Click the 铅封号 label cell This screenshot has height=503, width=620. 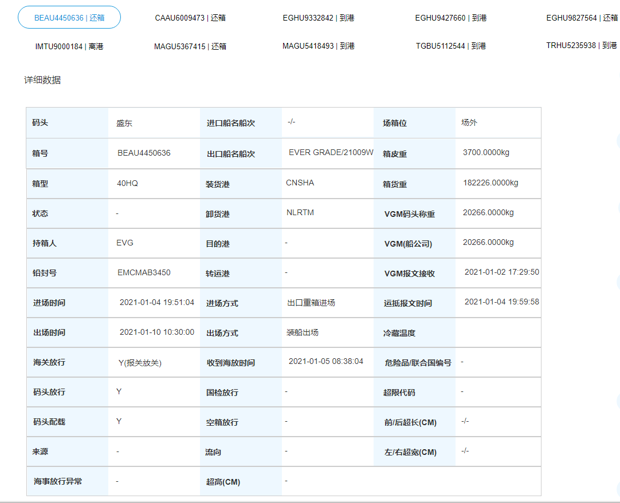[x=67, y=273]
